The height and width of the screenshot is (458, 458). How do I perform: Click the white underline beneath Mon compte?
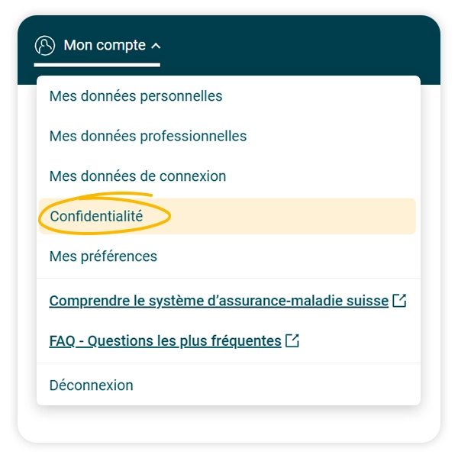pyautogui.click(x=97, y=64)
